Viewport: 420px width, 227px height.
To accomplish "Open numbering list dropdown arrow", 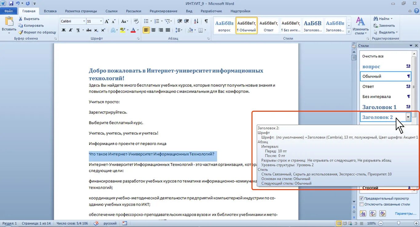I will 161,21.
